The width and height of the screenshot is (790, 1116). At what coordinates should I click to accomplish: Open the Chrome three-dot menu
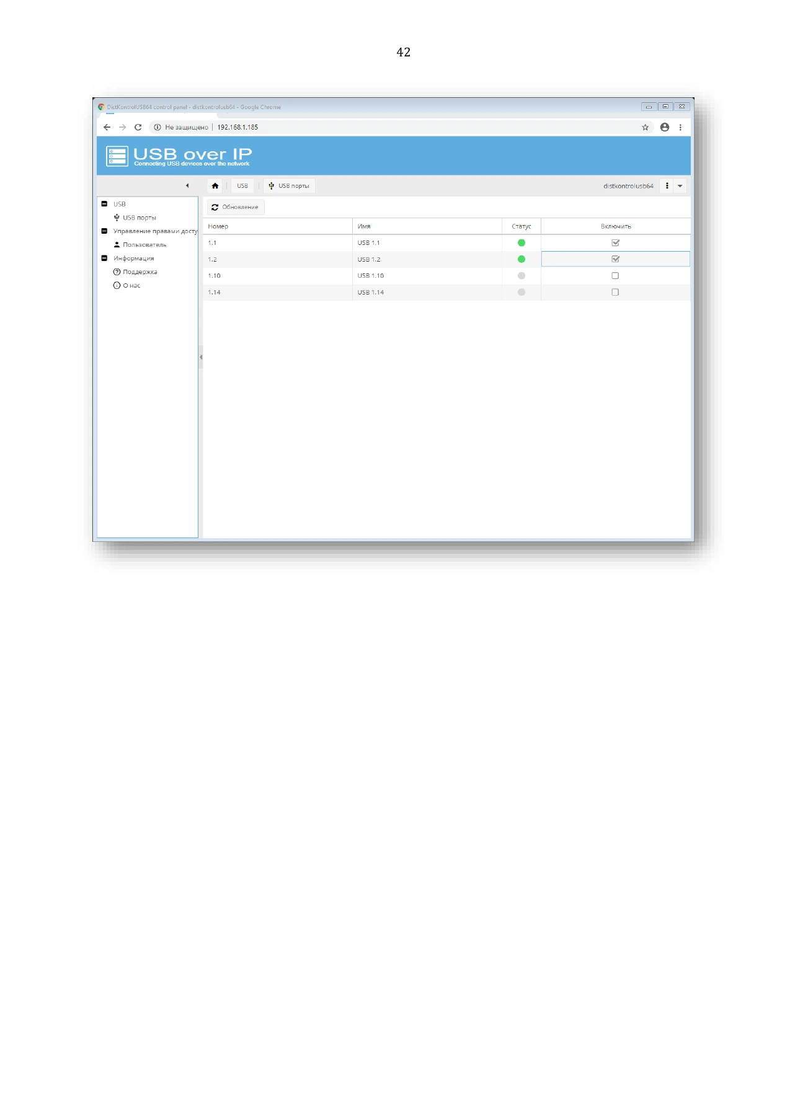coord(680,127)
